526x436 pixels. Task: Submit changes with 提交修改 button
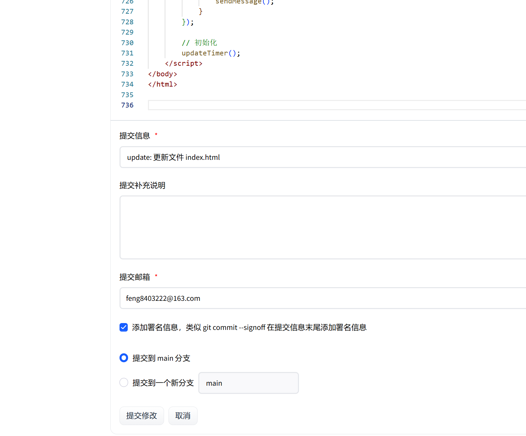coord(142,416)
